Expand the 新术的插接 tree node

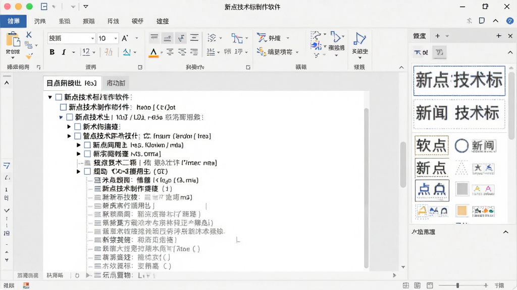click(x=69, y=126)
